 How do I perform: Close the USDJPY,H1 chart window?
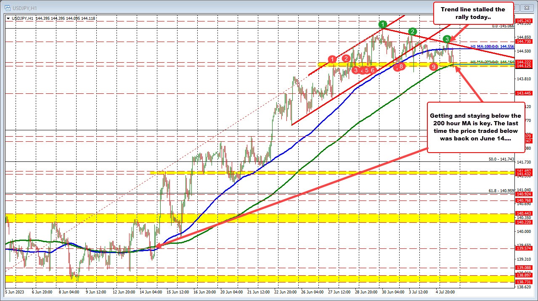(x=527, y=8)
